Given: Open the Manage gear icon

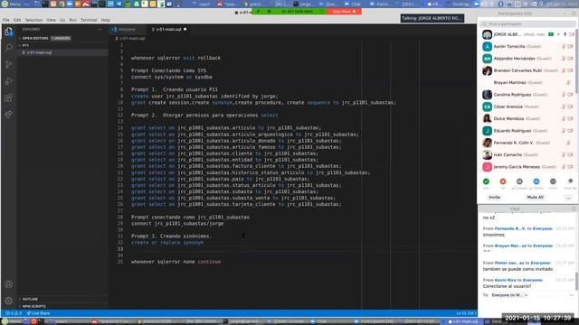Looking at the screenshot, I should pyautogui.click(x=9, y=301).
